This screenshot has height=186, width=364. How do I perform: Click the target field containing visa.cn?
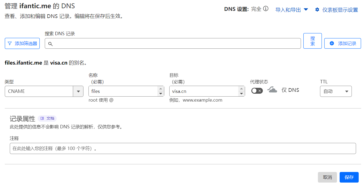click(203, 91)
